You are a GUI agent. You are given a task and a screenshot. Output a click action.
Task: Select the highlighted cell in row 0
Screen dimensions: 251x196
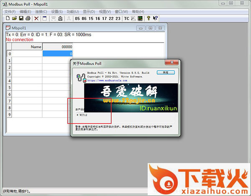click(58, 54)
